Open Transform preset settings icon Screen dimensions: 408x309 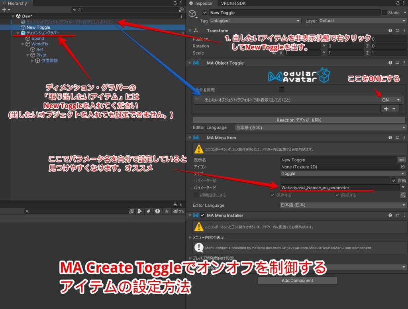click(x=397, y=31)
